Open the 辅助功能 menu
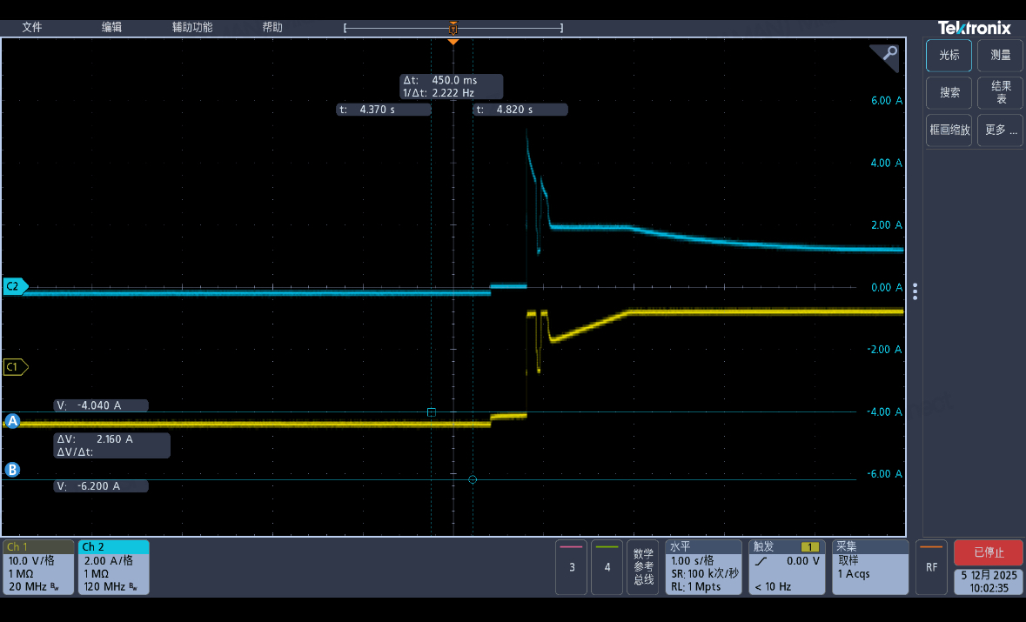This screenshot has width=1026, height=622. pyautogui.click(x=192, y=27)
